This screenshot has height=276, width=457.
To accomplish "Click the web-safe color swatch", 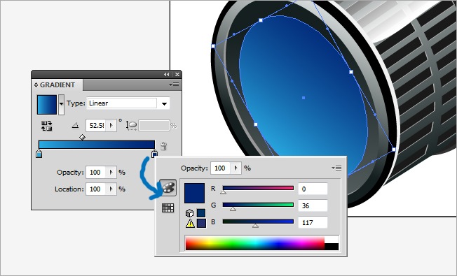I will coord(201,213).
